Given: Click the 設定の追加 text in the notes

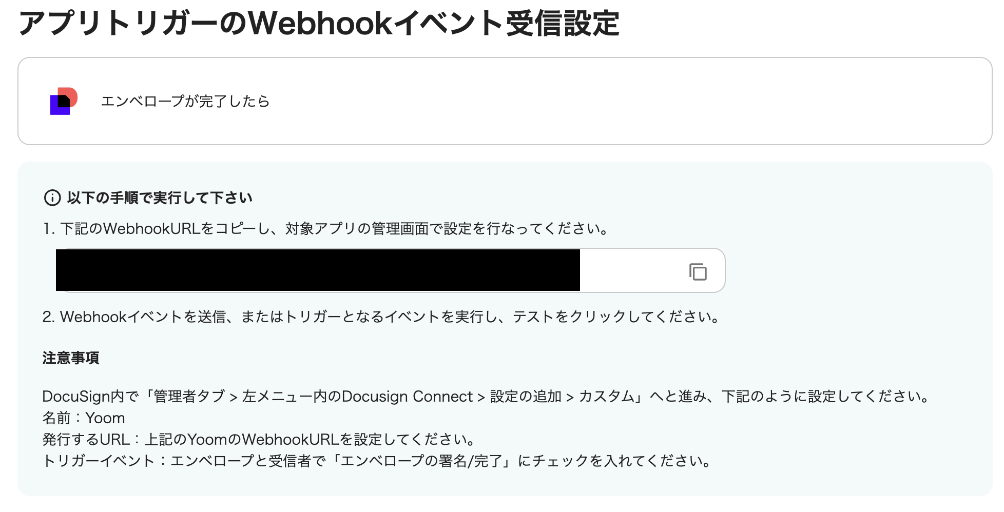Looking at the screenshot, I should pyautogui.click(x=526, y=396).
